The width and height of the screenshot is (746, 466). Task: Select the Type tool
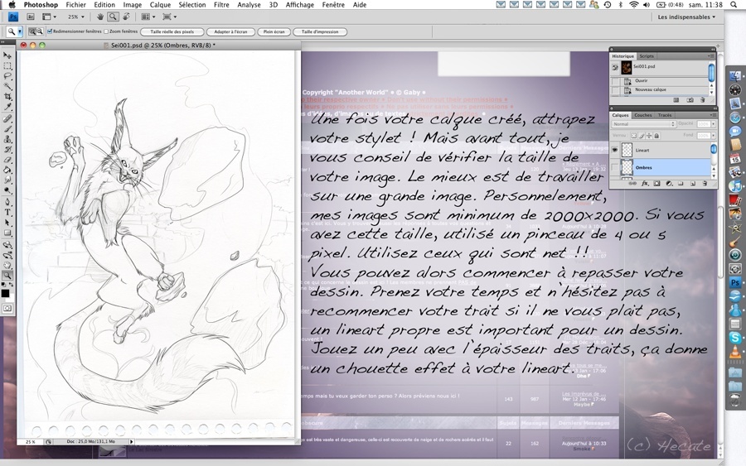click(x=7, y=213)
